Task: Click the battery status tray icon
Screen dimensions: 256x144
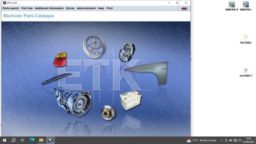Action: 231,140
